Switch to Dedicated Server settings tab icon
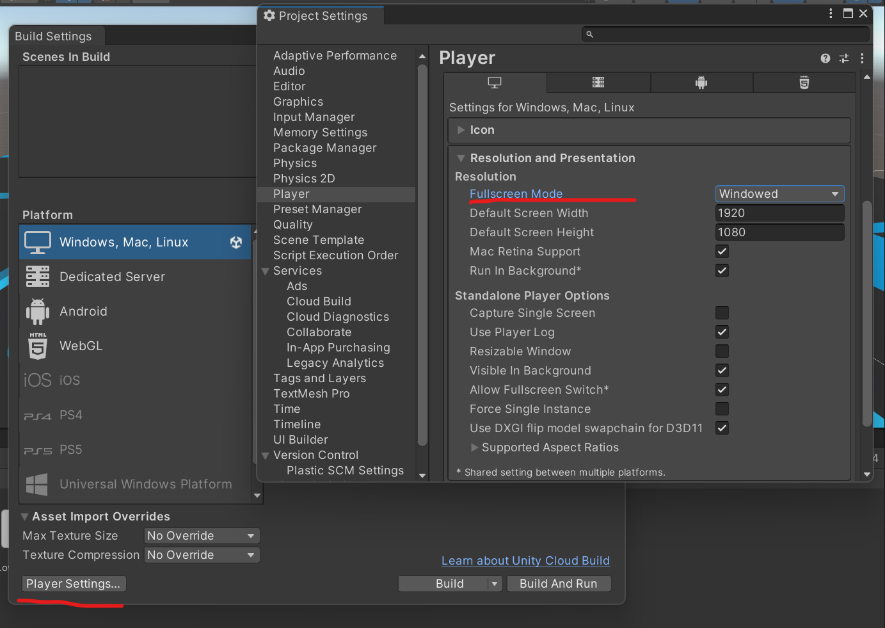Viewport: 885px width, 628px height. point(598,83)
